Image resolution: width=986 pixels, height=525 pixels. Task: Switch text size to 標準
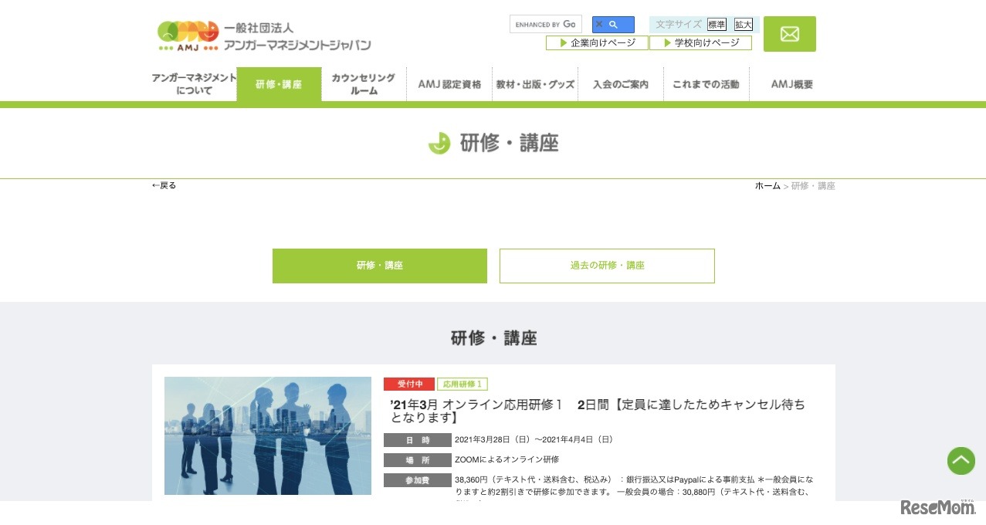[x=717, y=24]
